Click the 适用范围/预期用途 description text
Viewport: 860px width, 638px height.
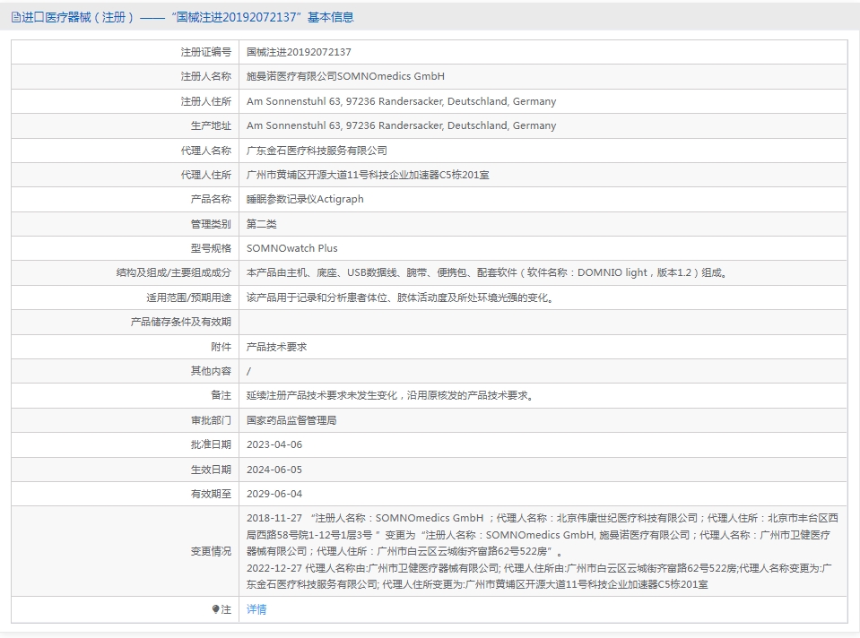[x=399, y=297]
